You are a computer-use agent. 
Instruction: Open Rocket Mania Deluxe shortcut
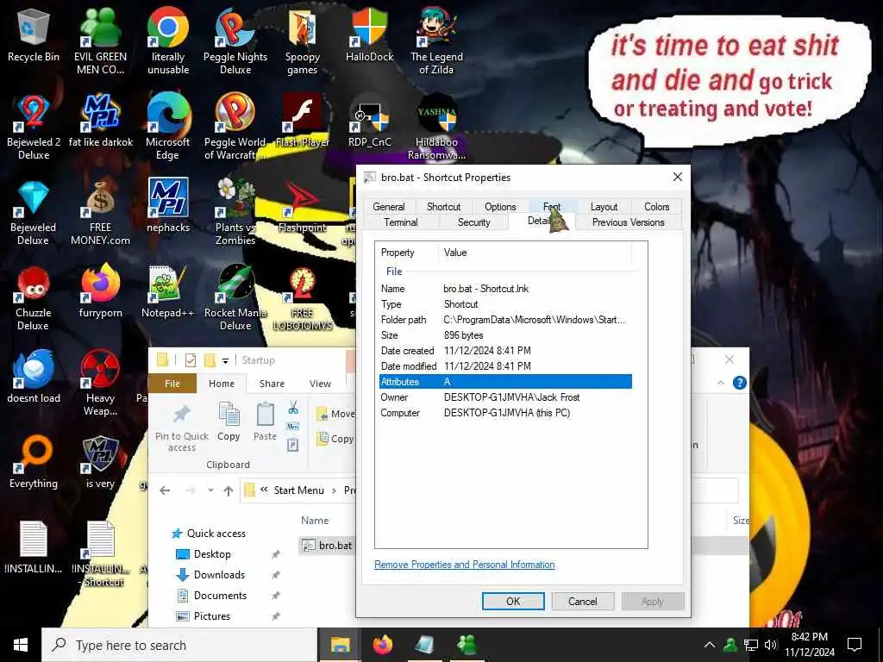(x=235, y=297)
